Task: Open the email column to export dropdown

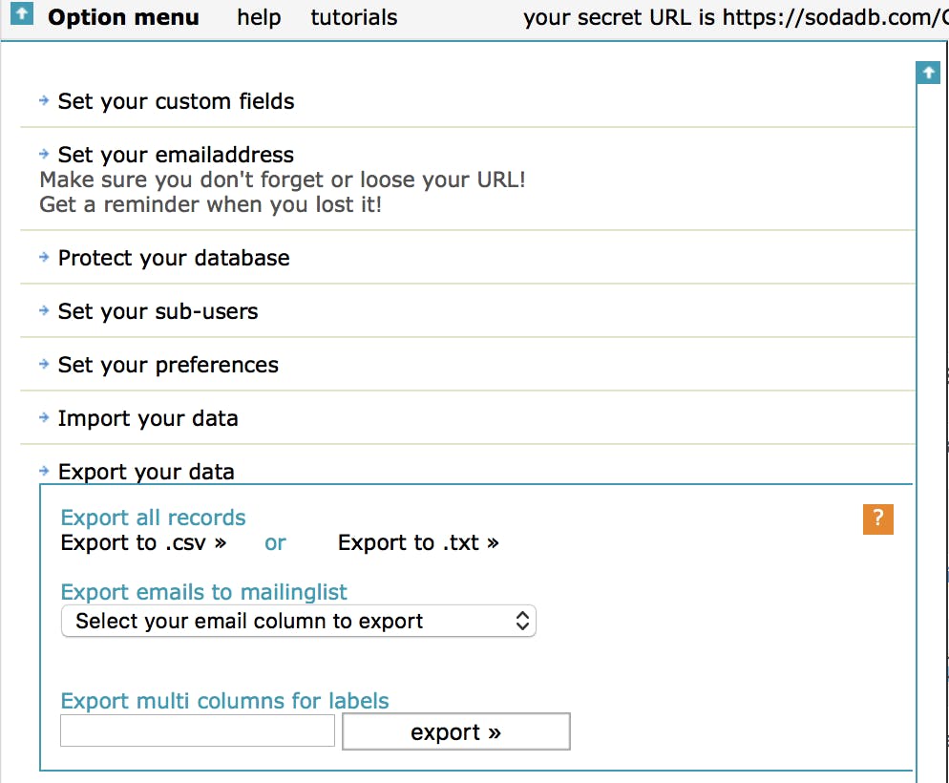Action: click(x=298, y=622)
